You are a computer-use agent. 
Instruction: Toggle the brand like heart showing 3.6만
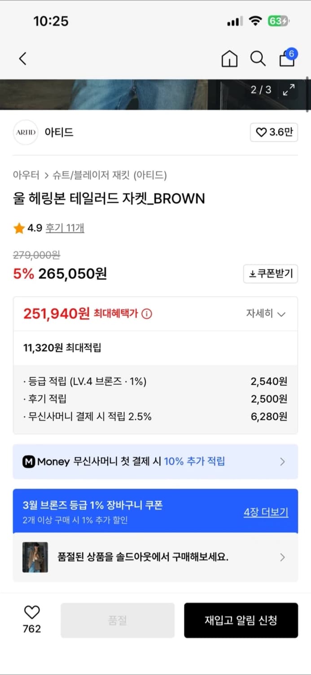click(x=274, y=132)
